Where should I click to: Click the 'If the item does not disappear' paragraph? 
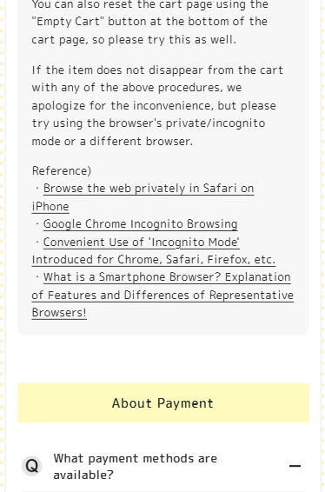(157, 105)
